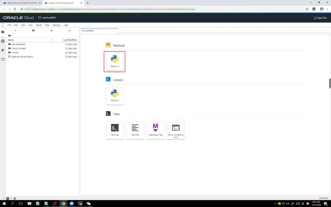Open the Tabs menu

point(47,25)
